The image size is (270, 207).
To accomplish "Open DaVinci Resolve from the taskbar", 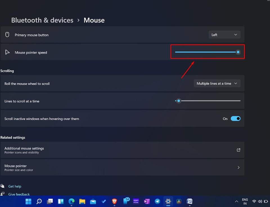I will (x=179, y=201).
